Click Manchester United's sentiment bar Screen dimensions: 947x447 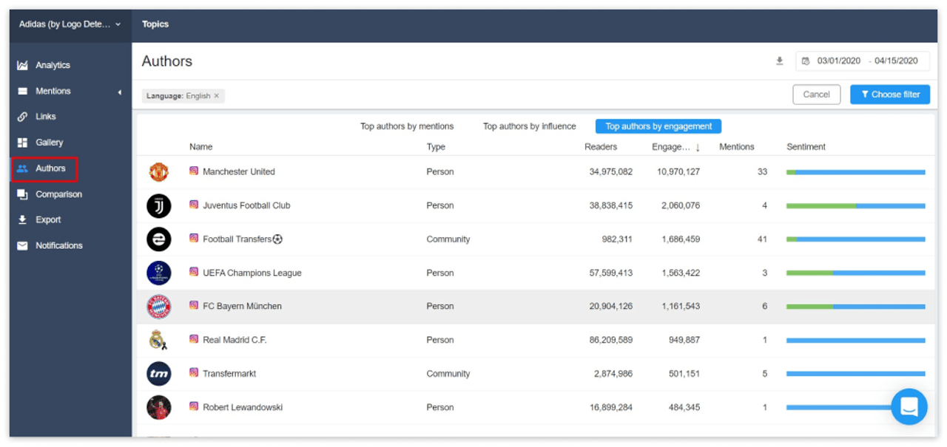pyautogui.click(x=855, y=172)
